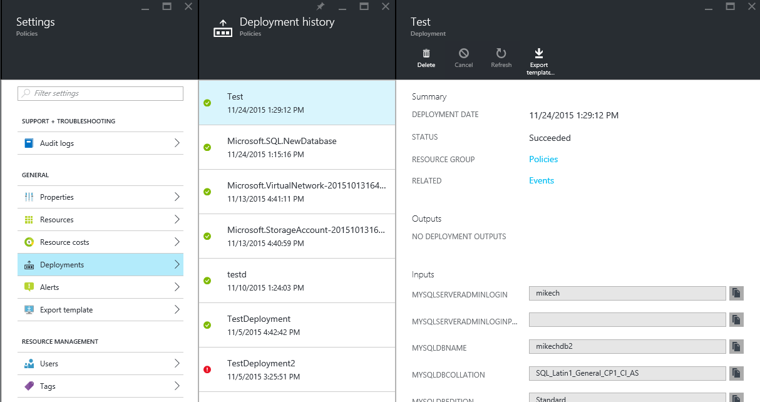This screenshot has height=402, width=760.
Task: Click the Succeeded status value
Action: [550, 138]
